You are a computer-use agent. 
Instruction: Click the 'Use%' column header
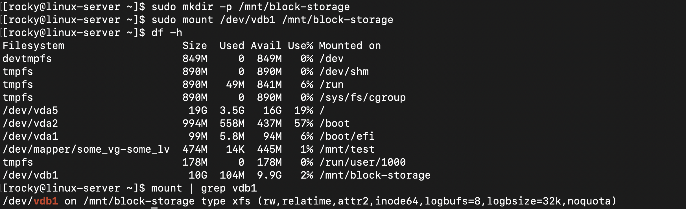point(300,46)
